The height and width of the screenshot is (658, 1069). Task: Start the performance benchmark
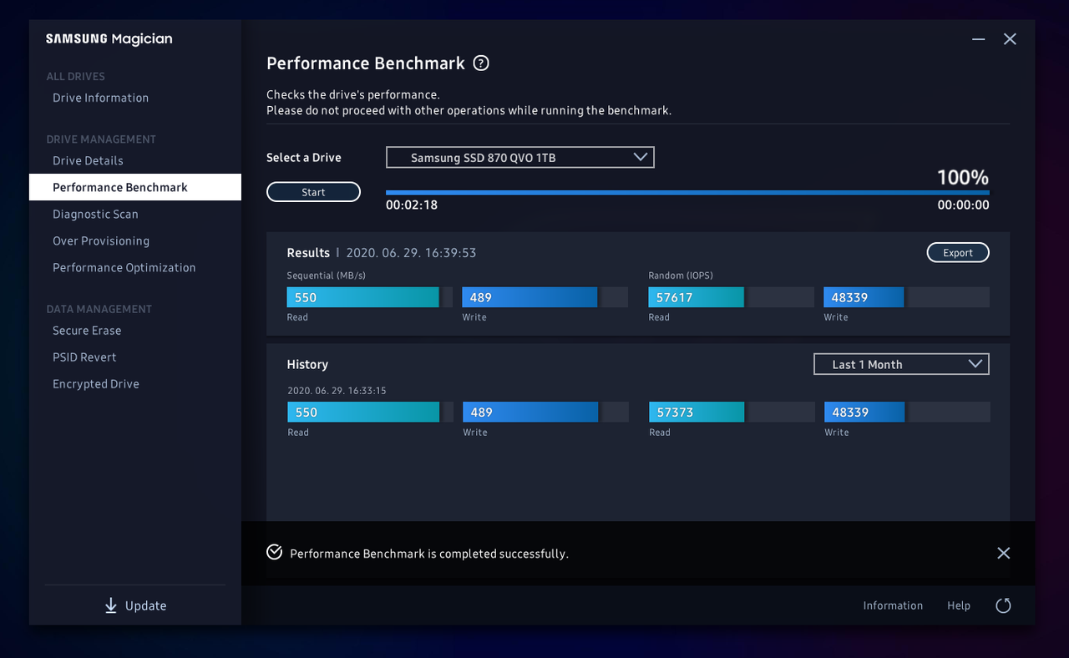313,192
